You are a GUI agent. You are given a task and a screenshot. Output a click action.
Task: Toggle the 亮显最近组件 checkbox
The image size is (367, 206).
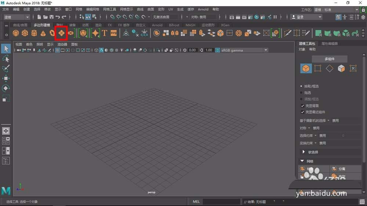(303, 112)
